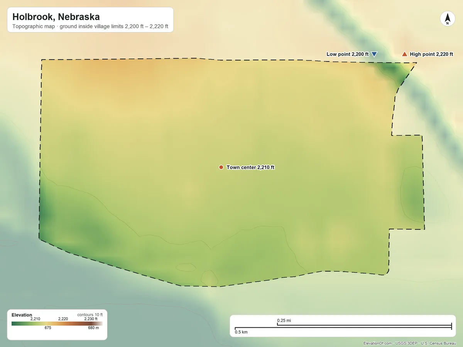Click the 'Town center 2,210 ft' label
The width and height of the screenshot is (463, 347).
click(x=250, y=167)
